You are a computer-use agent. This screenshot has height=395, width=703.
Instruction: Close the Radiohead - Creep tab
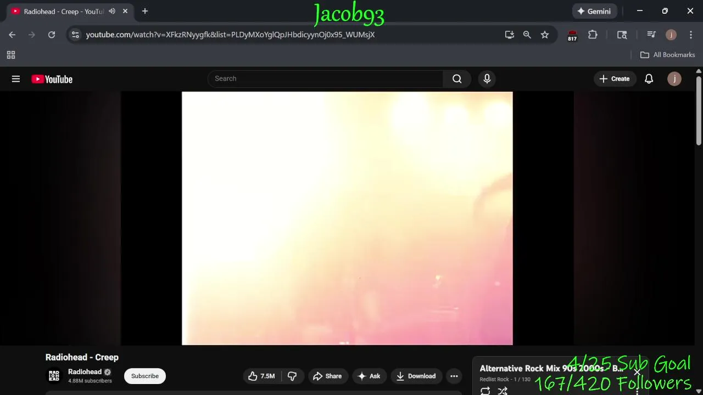tap(125, 11)
